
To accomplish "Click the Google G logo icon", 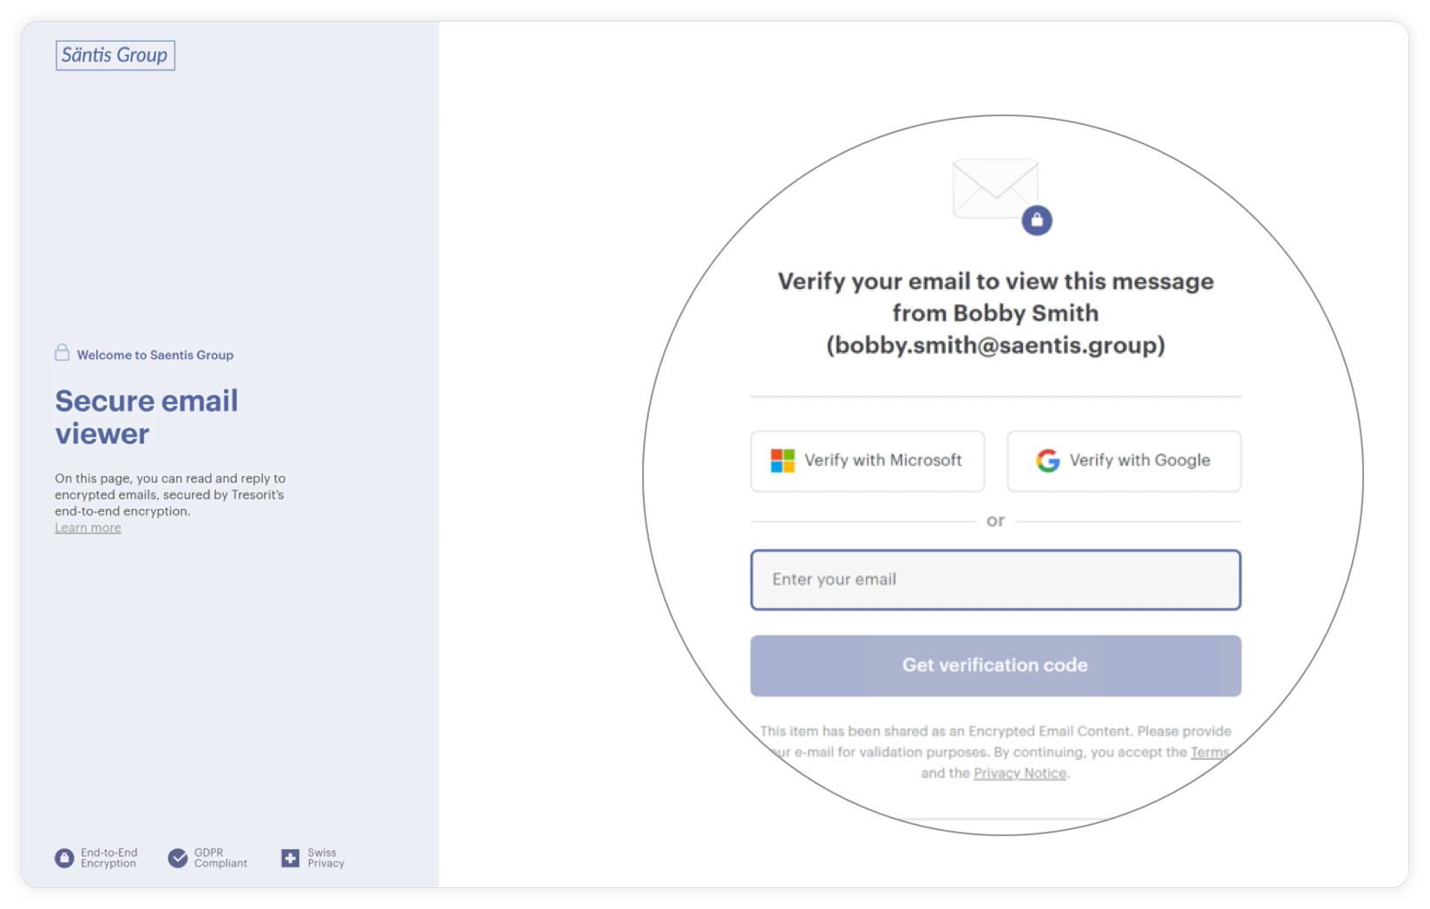I will [1048, 461].
